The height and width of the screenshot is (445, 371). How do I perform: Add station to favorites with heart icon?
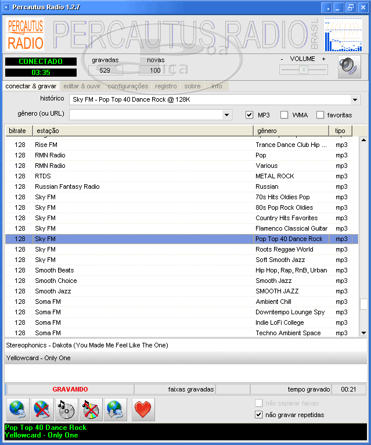(x=143, y=410)
